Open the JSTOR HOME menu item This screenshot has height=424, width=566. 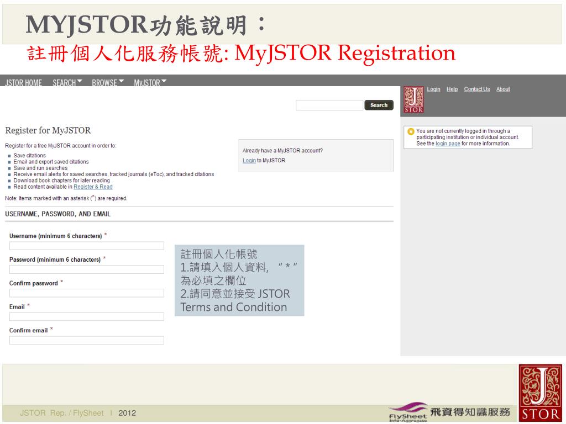[x=23, y=83]
